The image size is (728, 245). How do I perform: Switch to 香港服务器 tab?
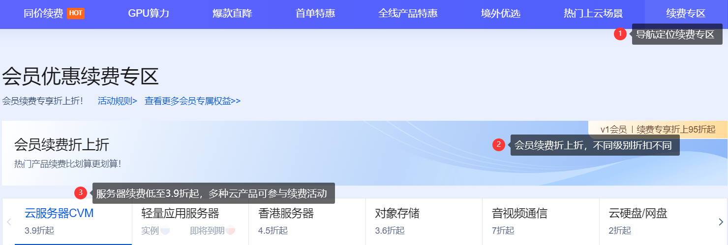click(307, 221)
